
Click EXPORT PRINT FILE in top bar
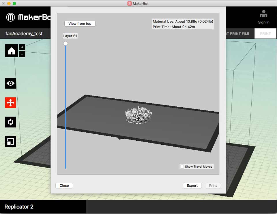(x=237, y=33)
